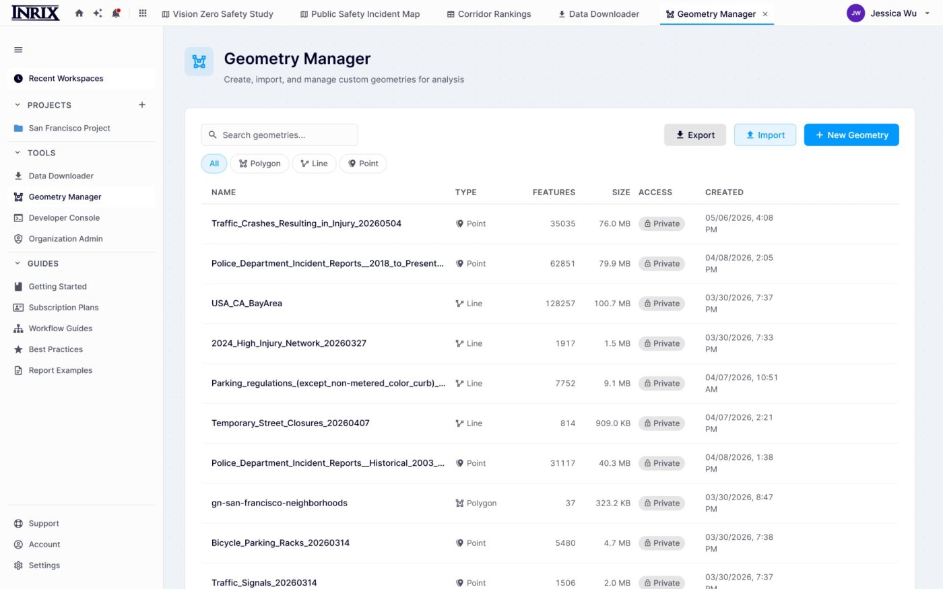Open Best Practices guide
The width and height of the screenshot is (943, 589).
82,349
